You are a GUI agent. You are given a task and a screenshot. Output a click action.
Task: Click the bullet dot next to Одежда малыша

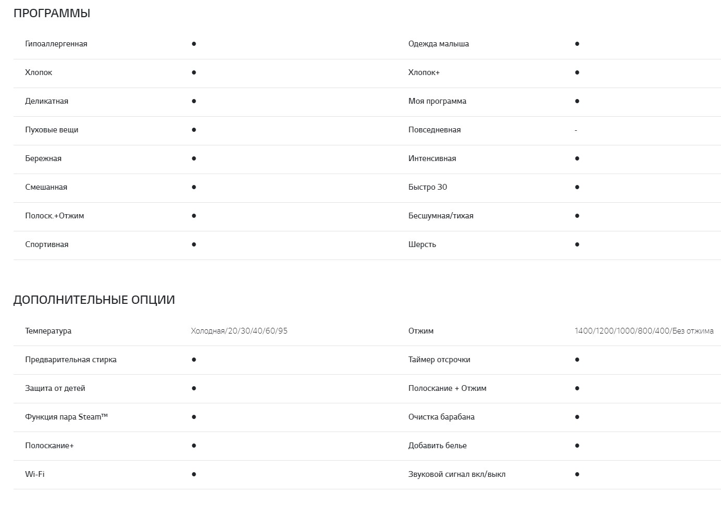[577, 44]
